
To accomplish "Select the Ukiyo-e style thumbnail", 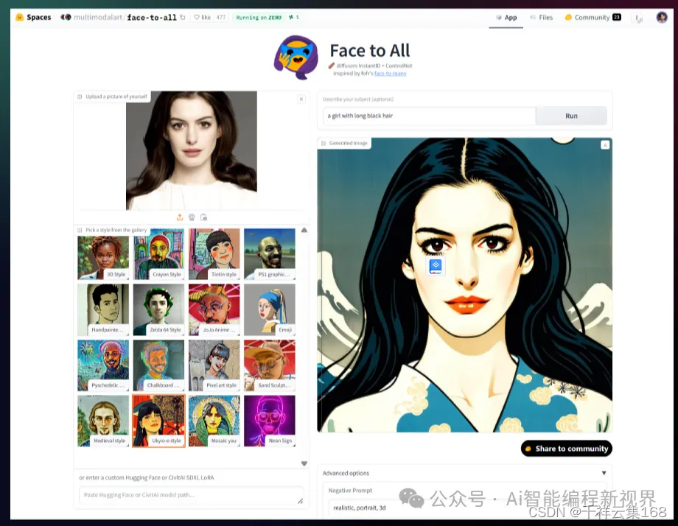I will coord(158,421).
